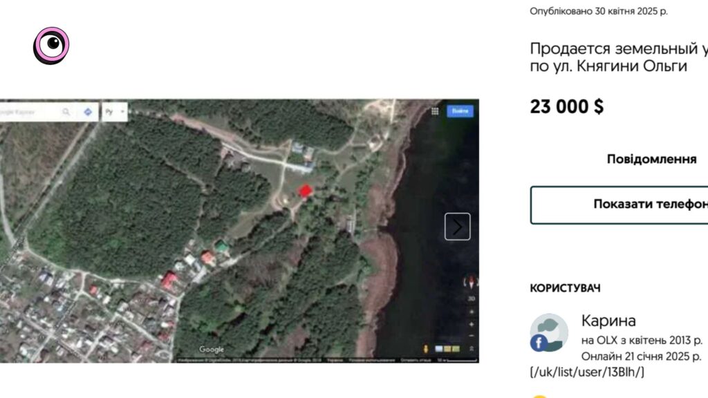This screenshot has height=398, width=708.
Task: Select the red marked land plot
Action: 305,191
